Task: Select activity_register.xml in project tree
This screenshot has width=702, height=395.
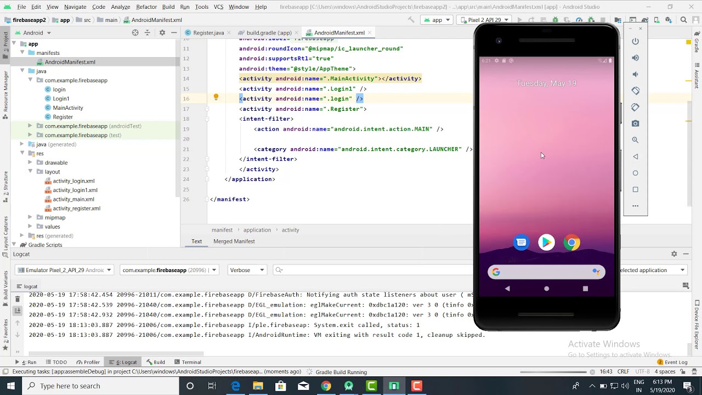Action: tap(76, 208)
